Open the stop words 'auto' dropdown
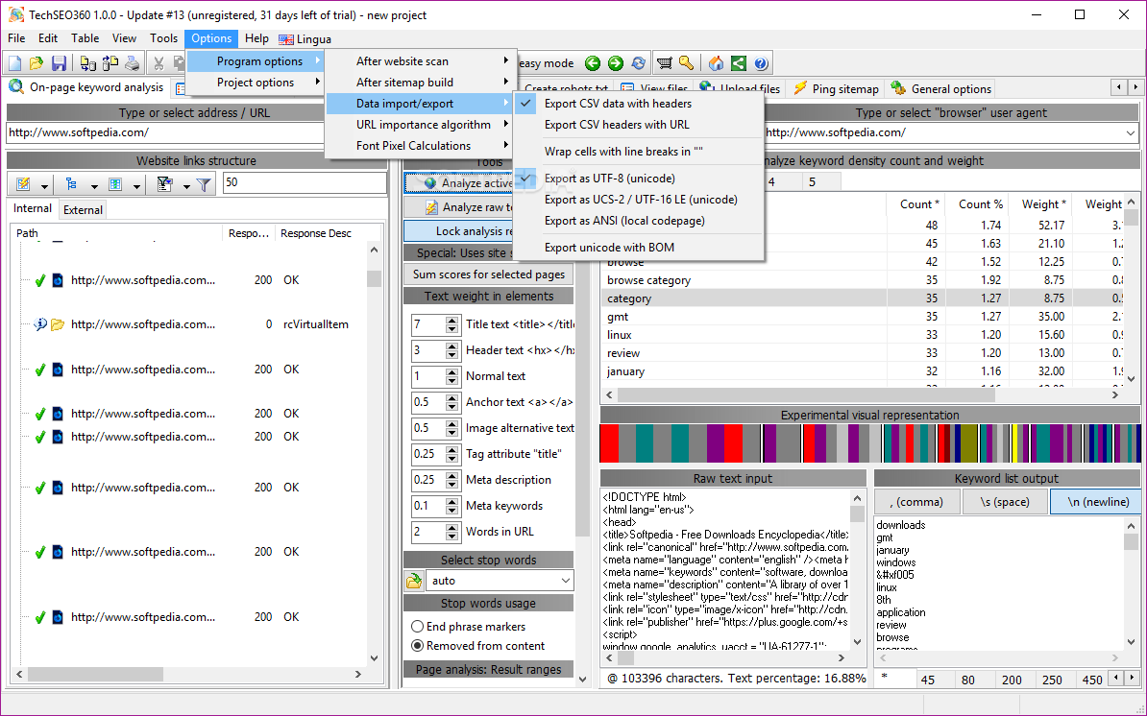This screenshot has width=1147, height=716. [x=566, y=581]
